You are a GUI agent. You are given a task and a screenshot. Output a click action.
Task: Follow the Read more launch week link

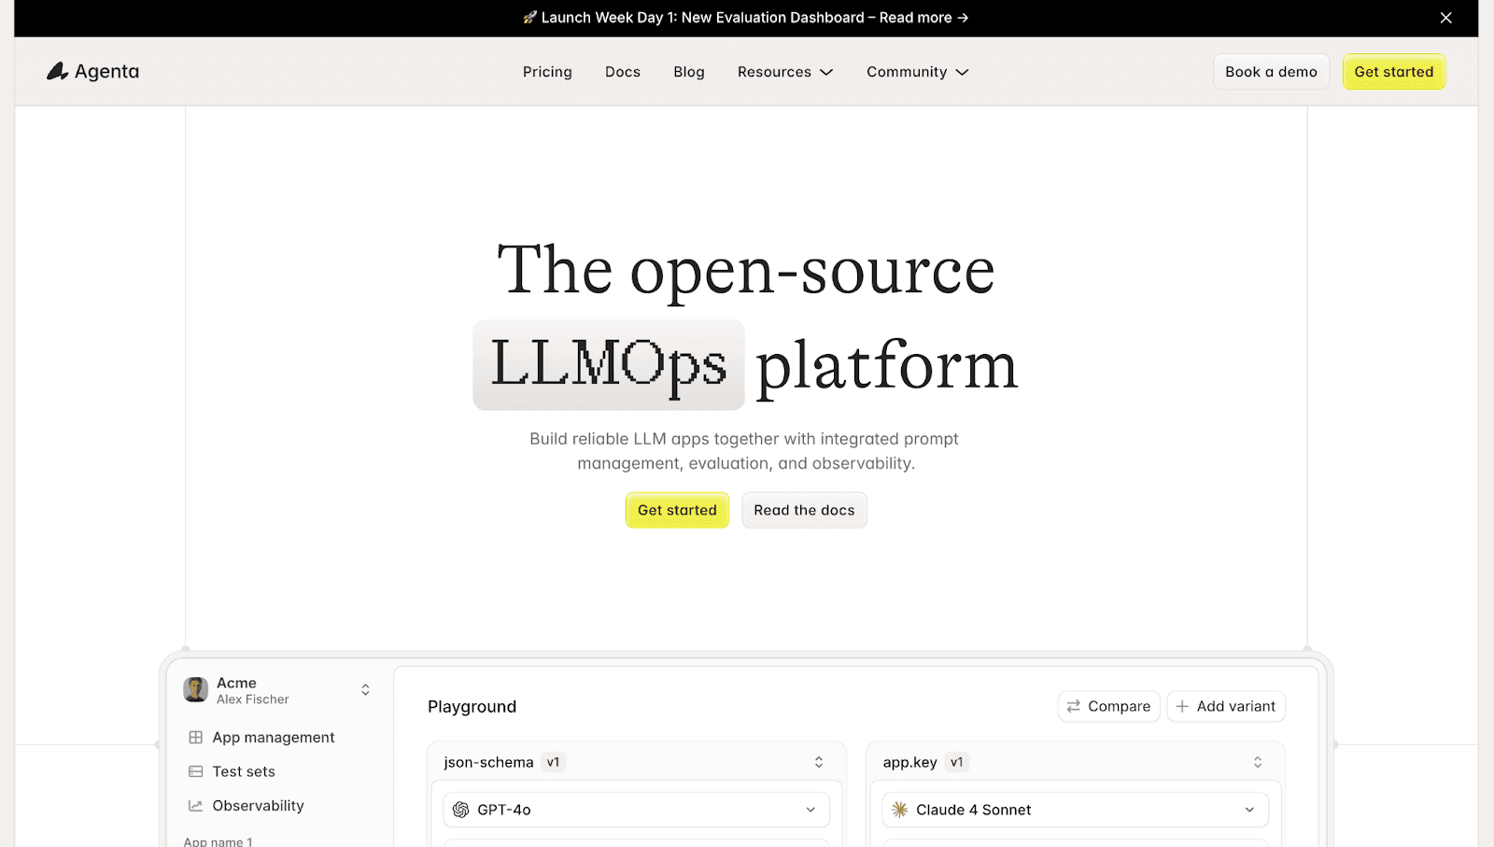(923, 18)
